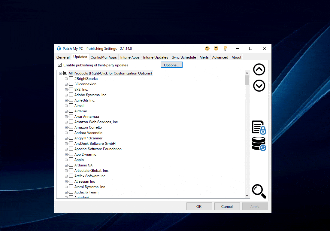330x231 pixels.
Task: Go to the Sync Schedule tab
Action: click(x=184, y=57)
